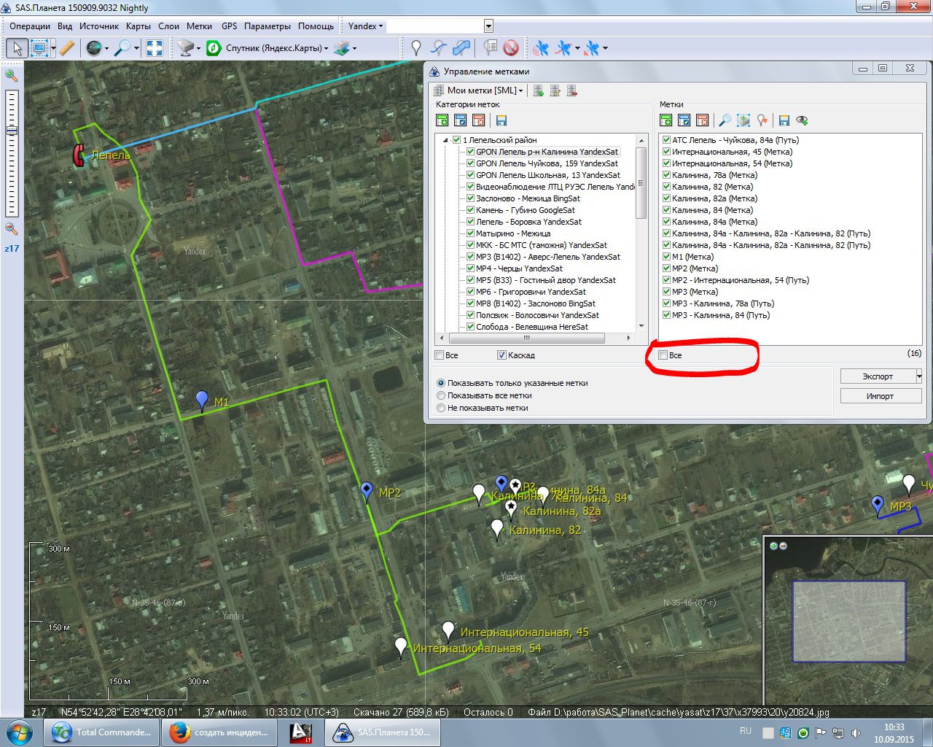Click the eye visibility icon in Метки toolbar
Viewport: 933px width, 747px height.
[x=802, y=120]
